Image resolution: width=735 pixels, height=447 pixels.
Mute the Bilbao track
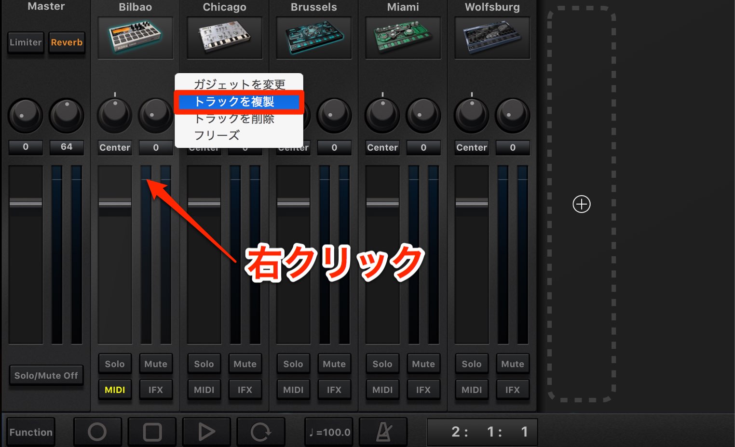(x=156, y=364)
